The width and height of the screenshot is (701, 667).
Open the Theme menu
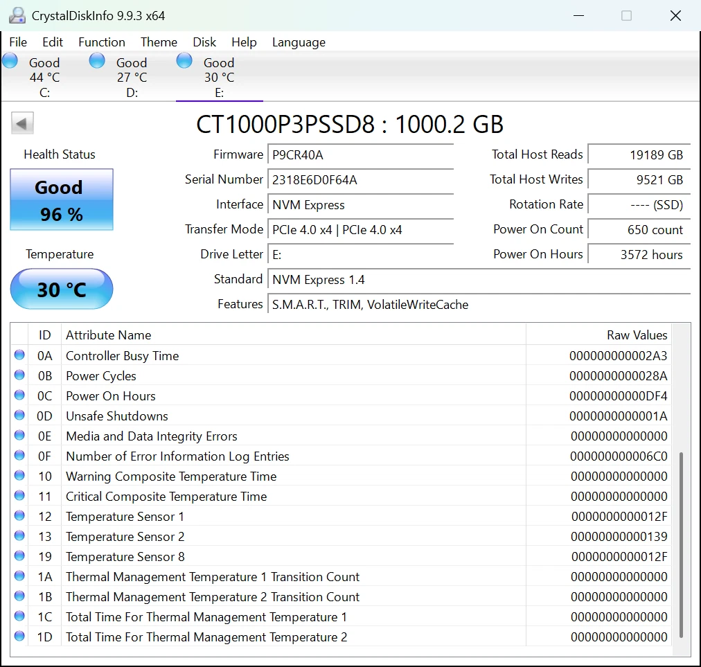coord(159,42)
